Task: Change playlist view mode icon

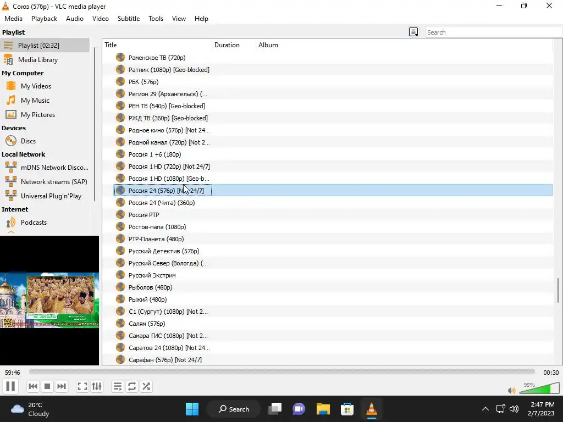Action: pos(413,32)
